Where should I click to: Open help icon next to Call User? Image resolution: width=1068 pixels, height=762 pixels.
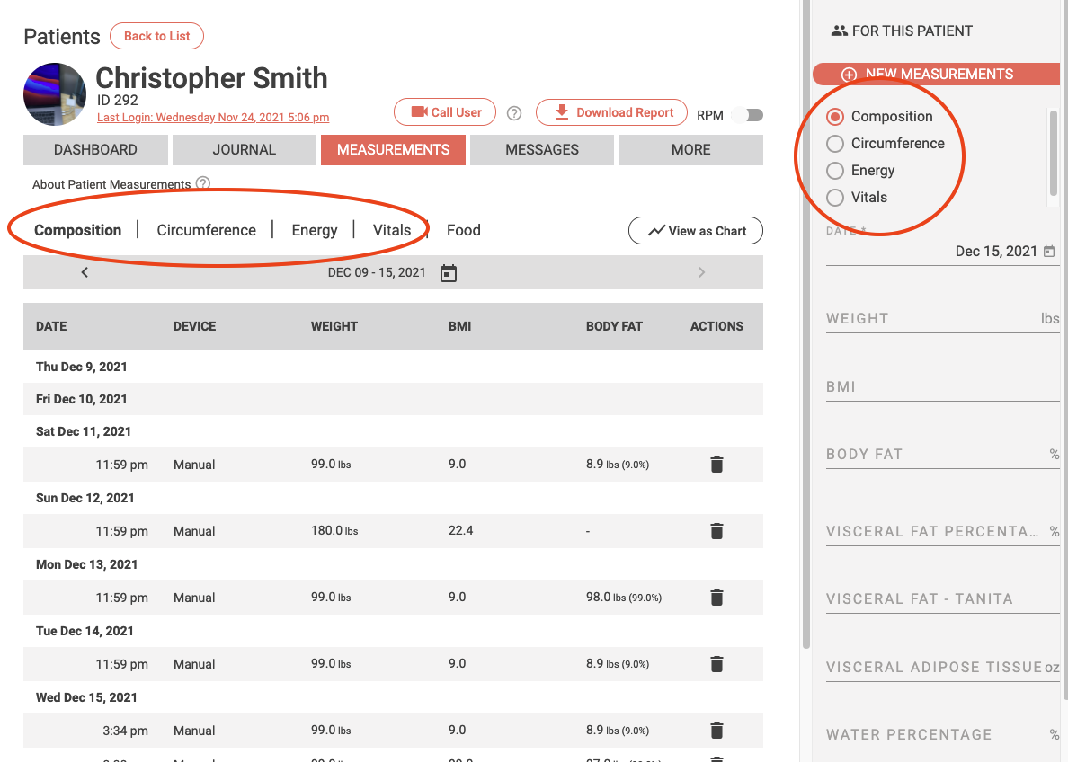click(x=514, y=113)
